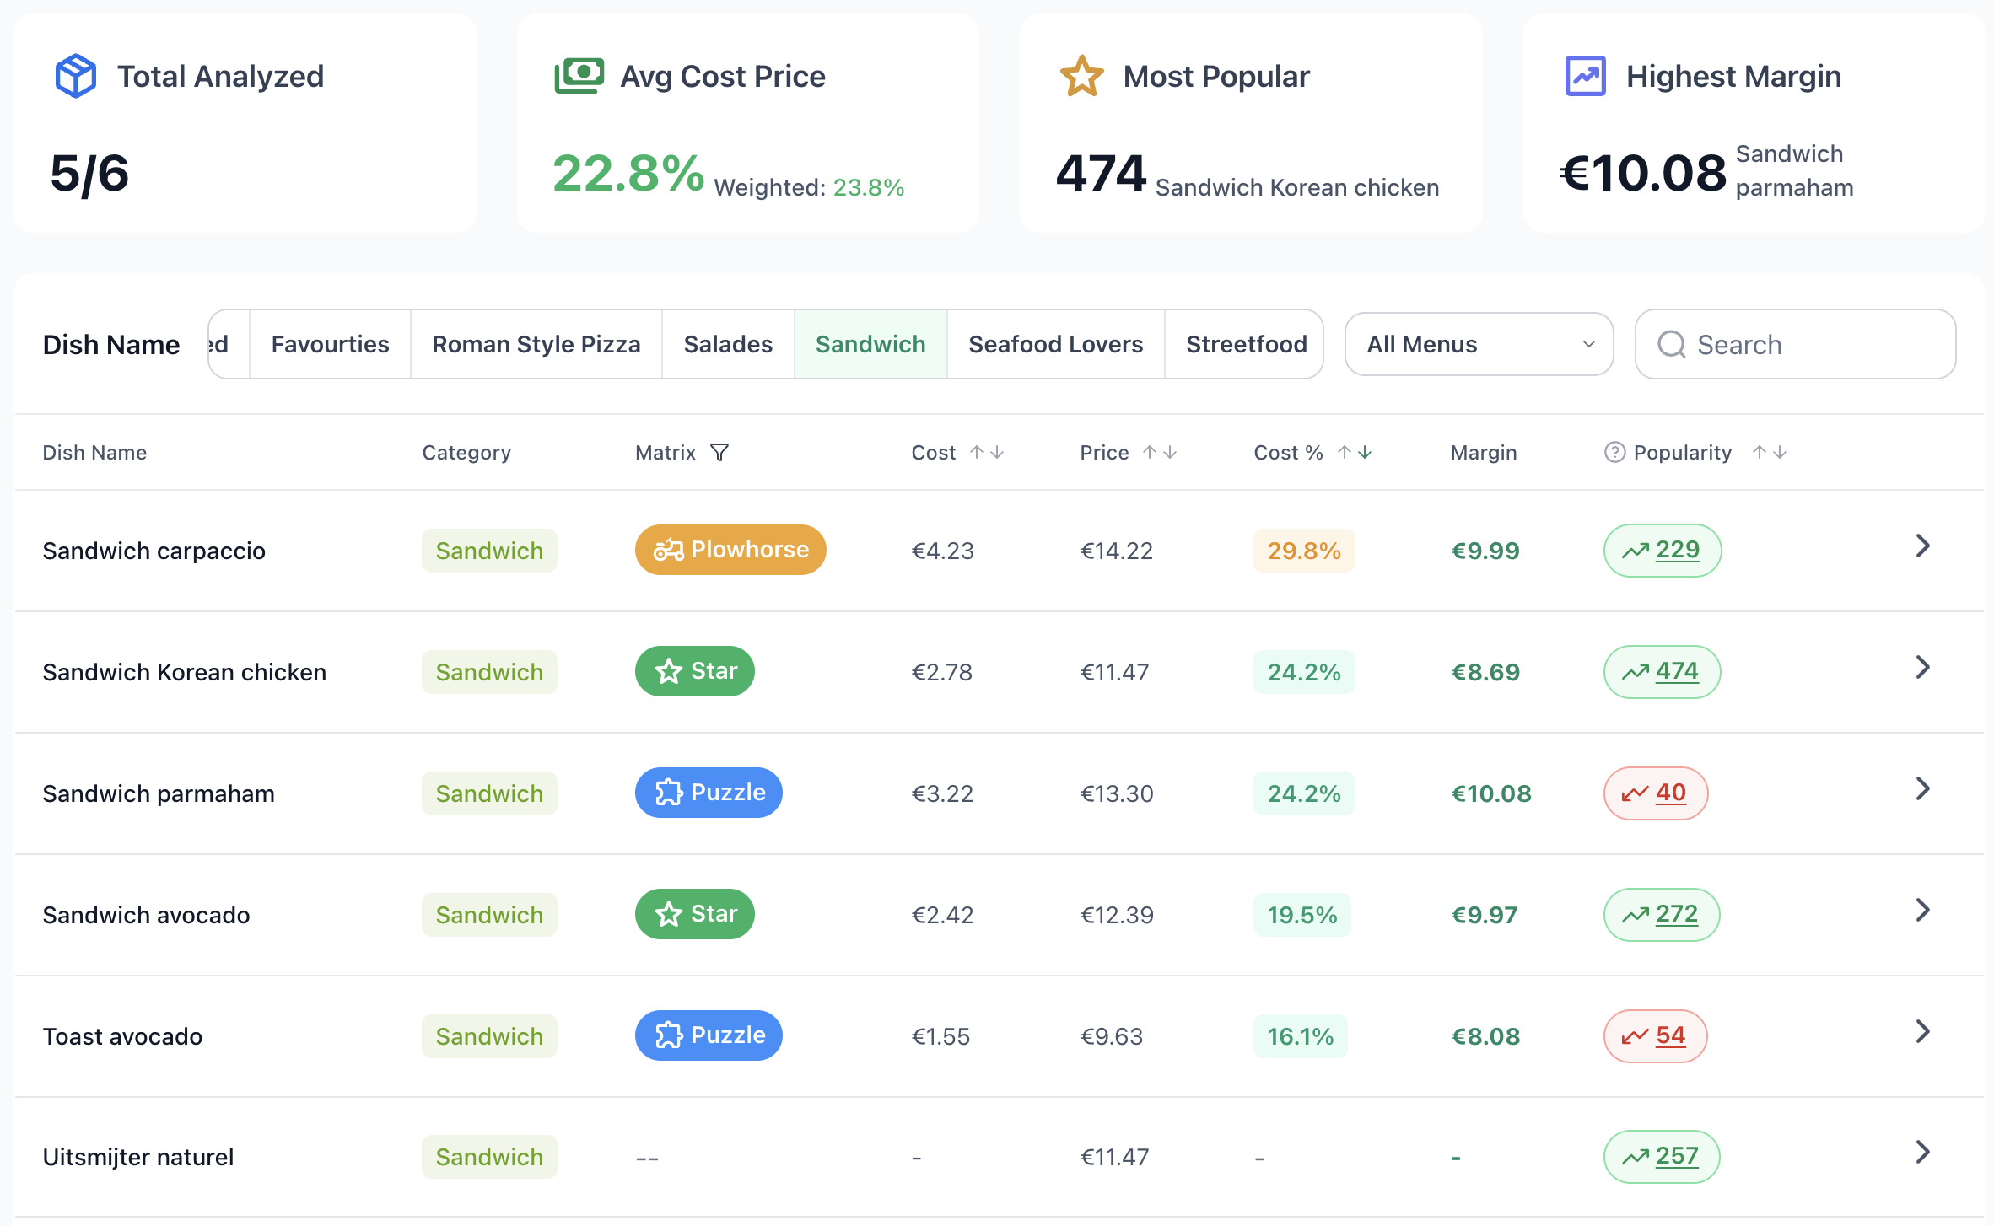The width and height of the screenshot is (1994, 1226).
Task: Sort by the Popularity column
Action: pos(1770,453)
